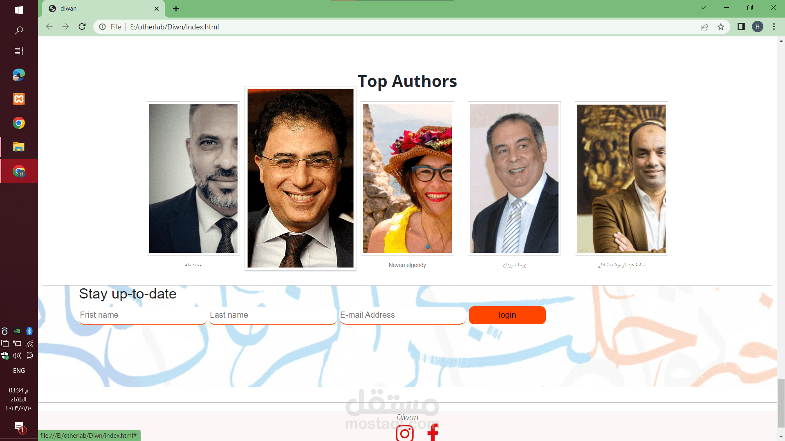Toggle Bluetooth icon in system tray

tap(29, 331)
